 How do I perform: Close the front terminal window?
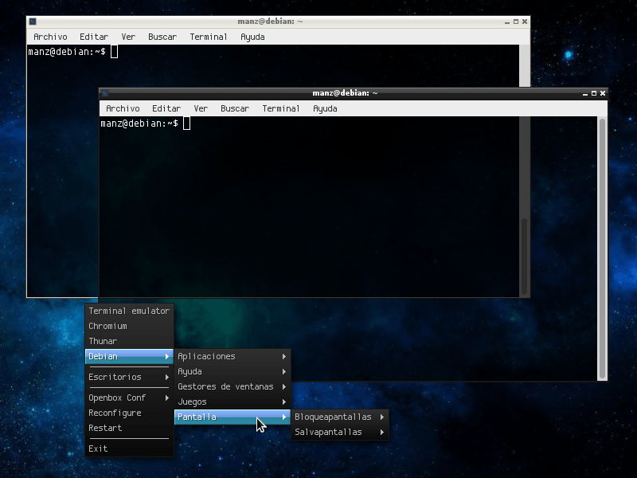pos(603,93)
